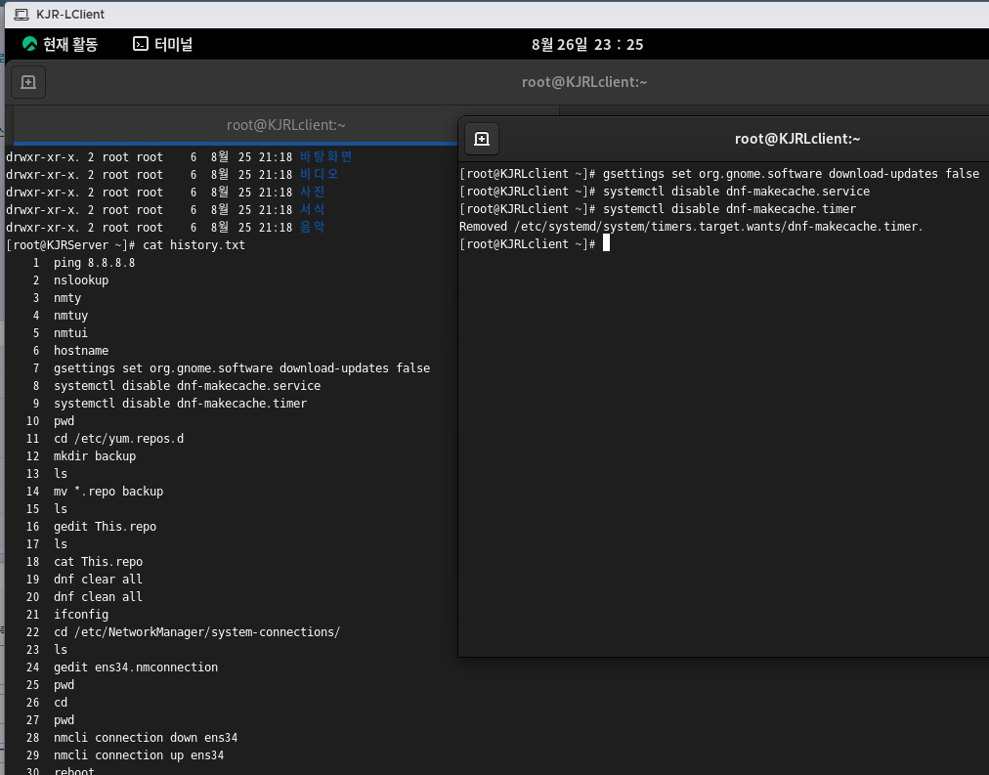This screenshot has height=775, width=989.
Task: Click history line 'nslookup'
Action: click(81, 280)
